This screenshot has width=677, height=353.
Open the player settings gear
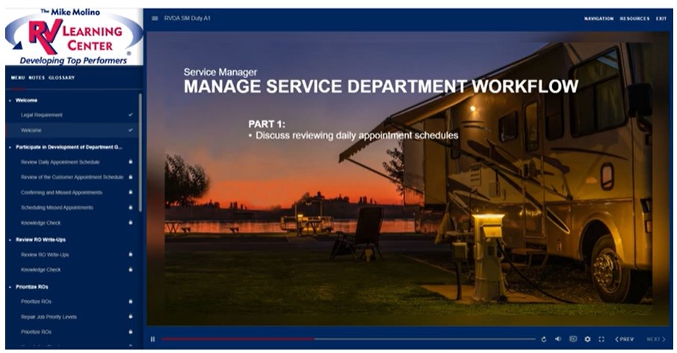(x=587, y=339)
